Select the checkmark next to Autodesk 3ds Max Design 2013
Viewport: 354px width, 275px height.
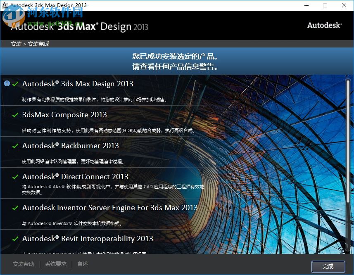pos(15,83)
